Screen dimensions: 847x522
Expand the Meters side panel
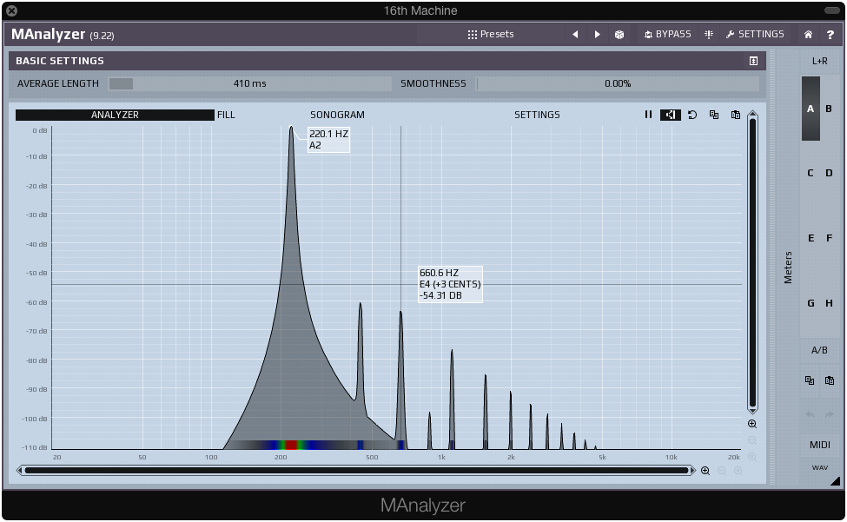coord(788,268)
